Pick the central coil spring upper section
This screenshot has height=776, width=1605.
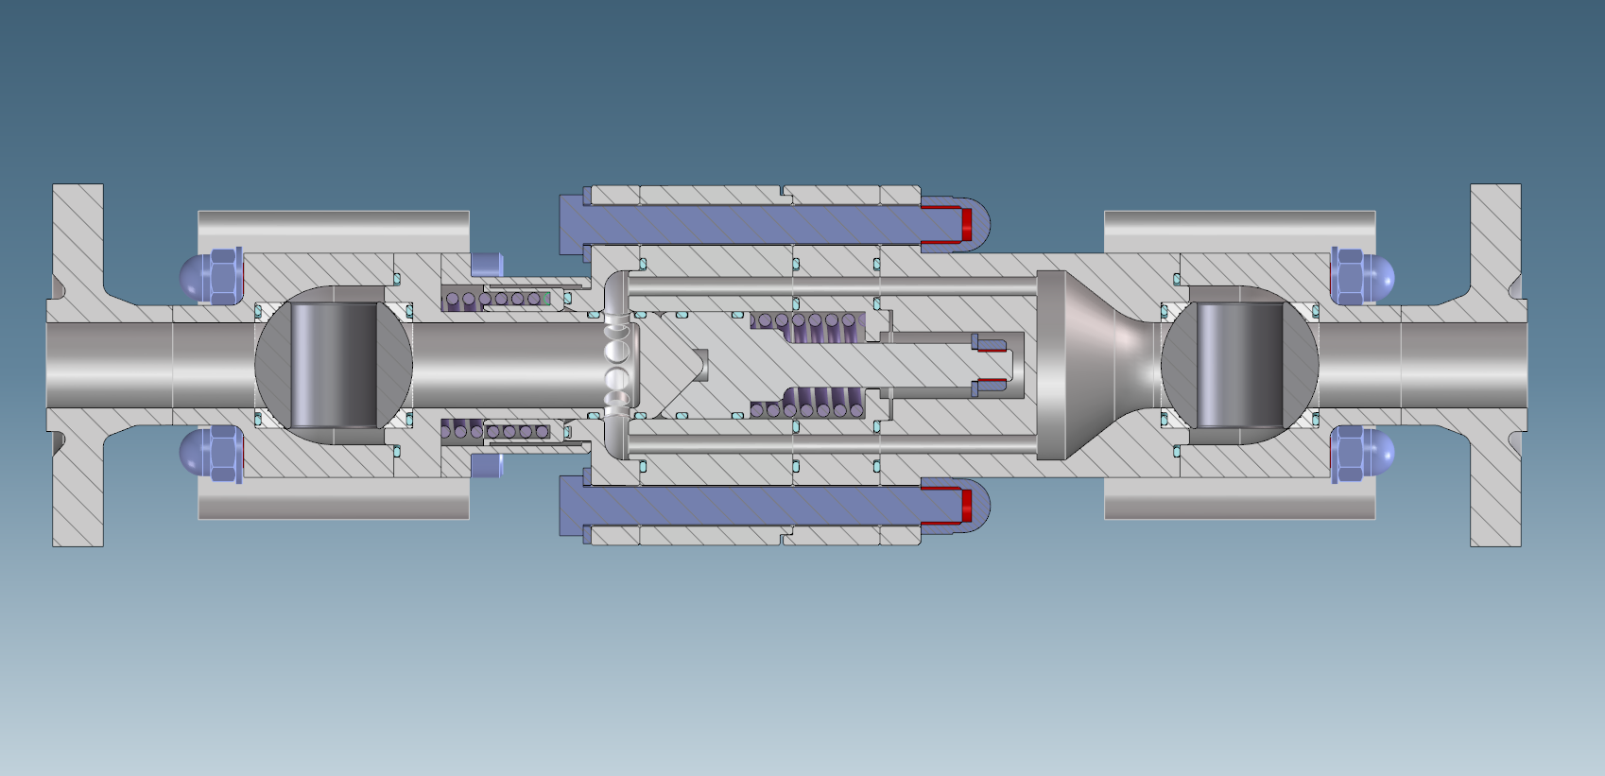pyautogui.click(x=808, y=326)
